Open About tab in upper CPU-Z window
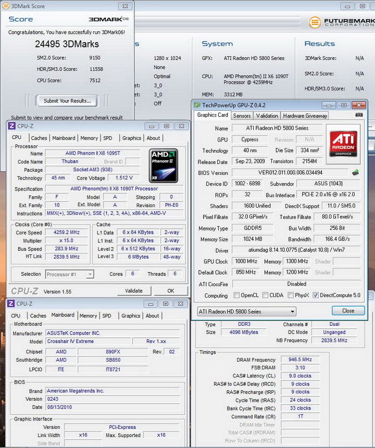 [x=153, y=138]
